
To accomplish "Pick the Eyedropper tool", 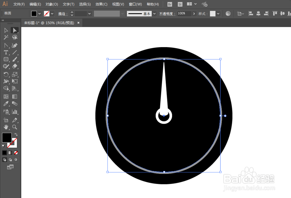I will (x=6, y=103).
